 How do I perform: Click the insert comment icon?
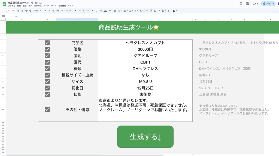point(151,11)
